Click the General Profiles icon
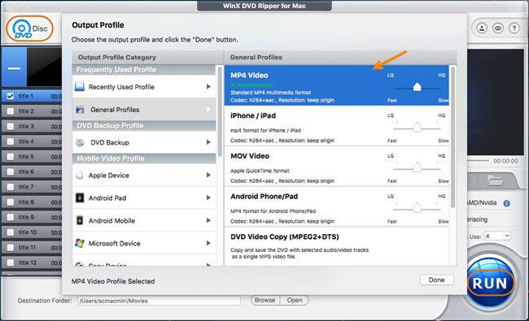This screenshot has height=321, width=529. tap(81, 110)
